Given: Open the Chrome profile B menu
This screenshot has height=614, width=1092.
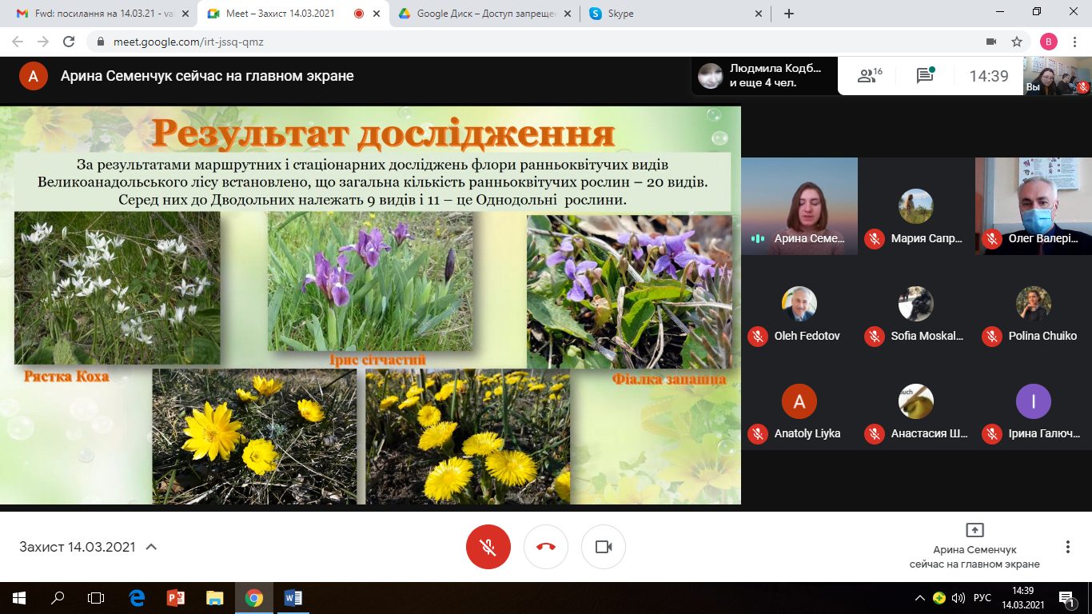Looking at the screenshot, I should pyautogui.click(x=1049, y=42).
